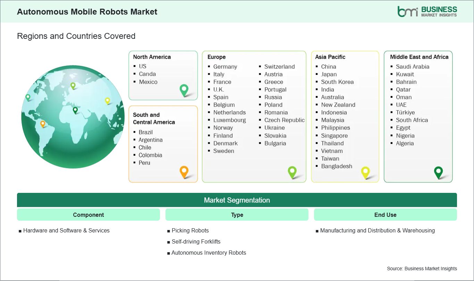Select the End Use segment header
Viewport: 474px width, 281px height.
click(x=385, y=215)
